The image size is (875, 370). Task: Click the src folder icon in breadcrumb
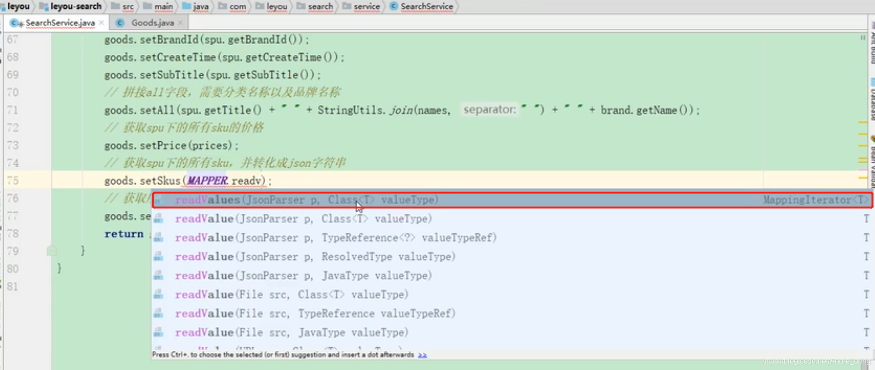[115, 6]
